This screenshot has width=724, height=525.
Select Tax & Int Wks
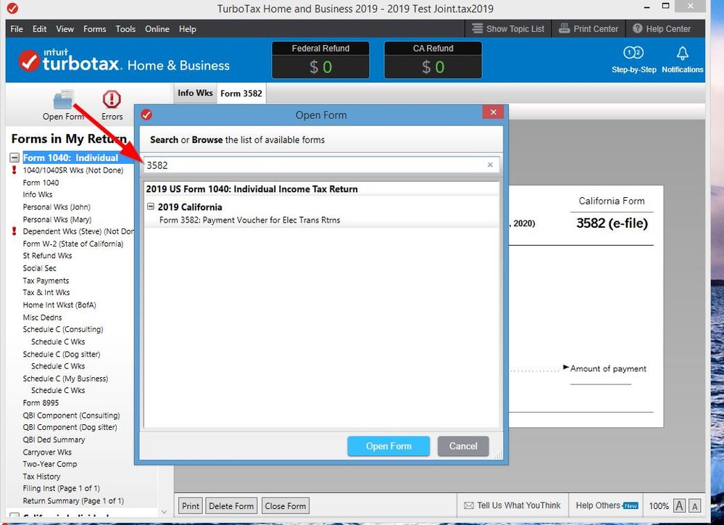tap(46, 292)
